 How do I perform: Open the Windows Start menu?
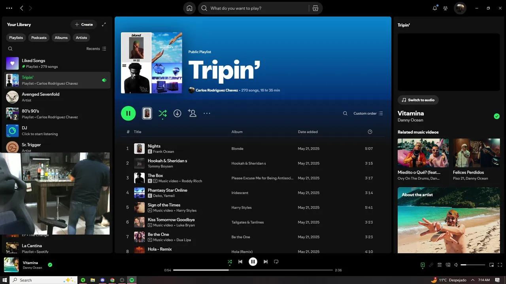pos(5,280)
